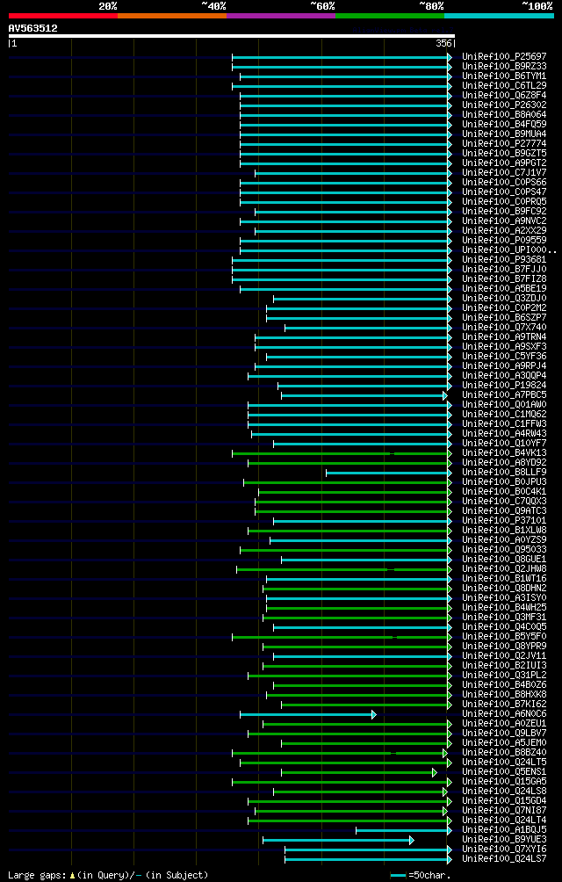Select the UniRef100_B0JPU3 label
The image size is (562, 882).
pos(504,482)
